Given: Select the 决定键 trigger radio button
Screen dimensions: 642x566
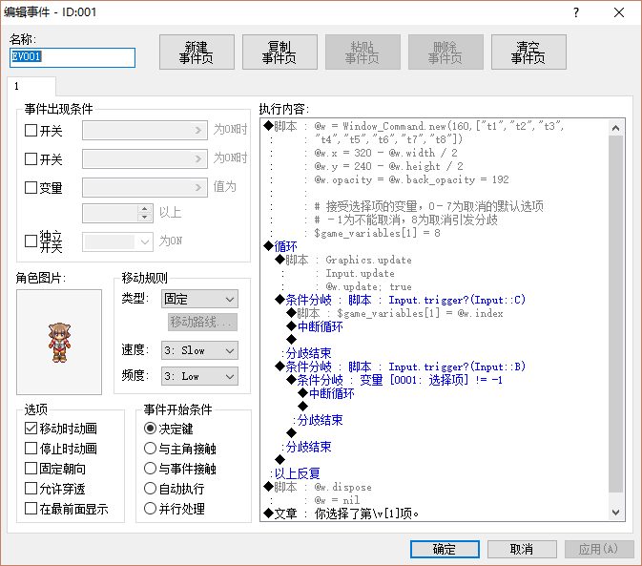Looking at the screenshot, I should point(151,429).
